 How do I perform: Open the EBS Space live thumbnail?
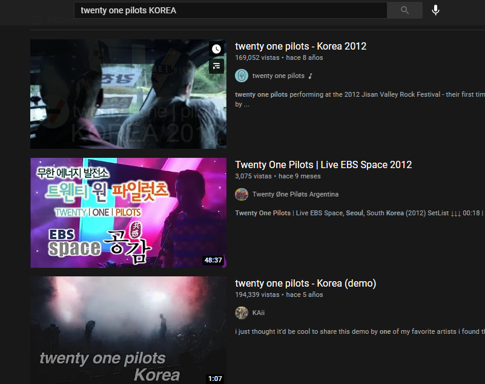128,212
